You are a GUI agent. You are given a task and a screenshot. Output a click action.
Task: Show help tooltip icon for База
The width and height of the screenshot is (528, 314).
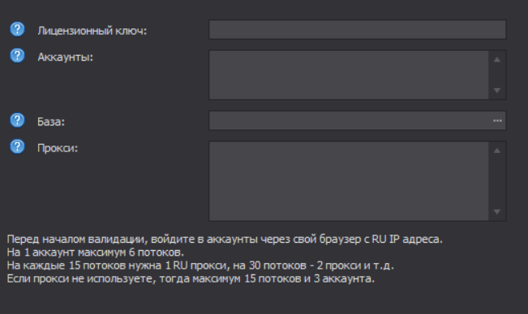coord(17,120)
